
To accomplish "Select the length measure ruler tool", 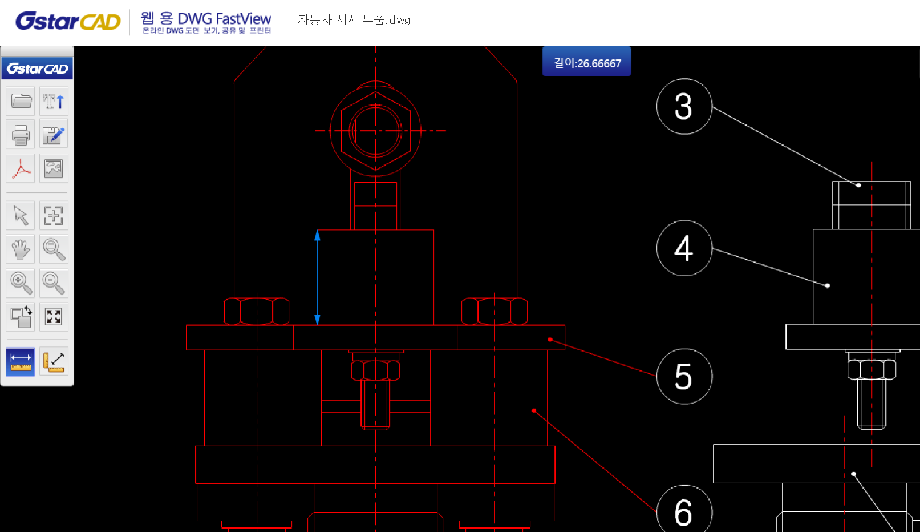I will pos(21,361).
